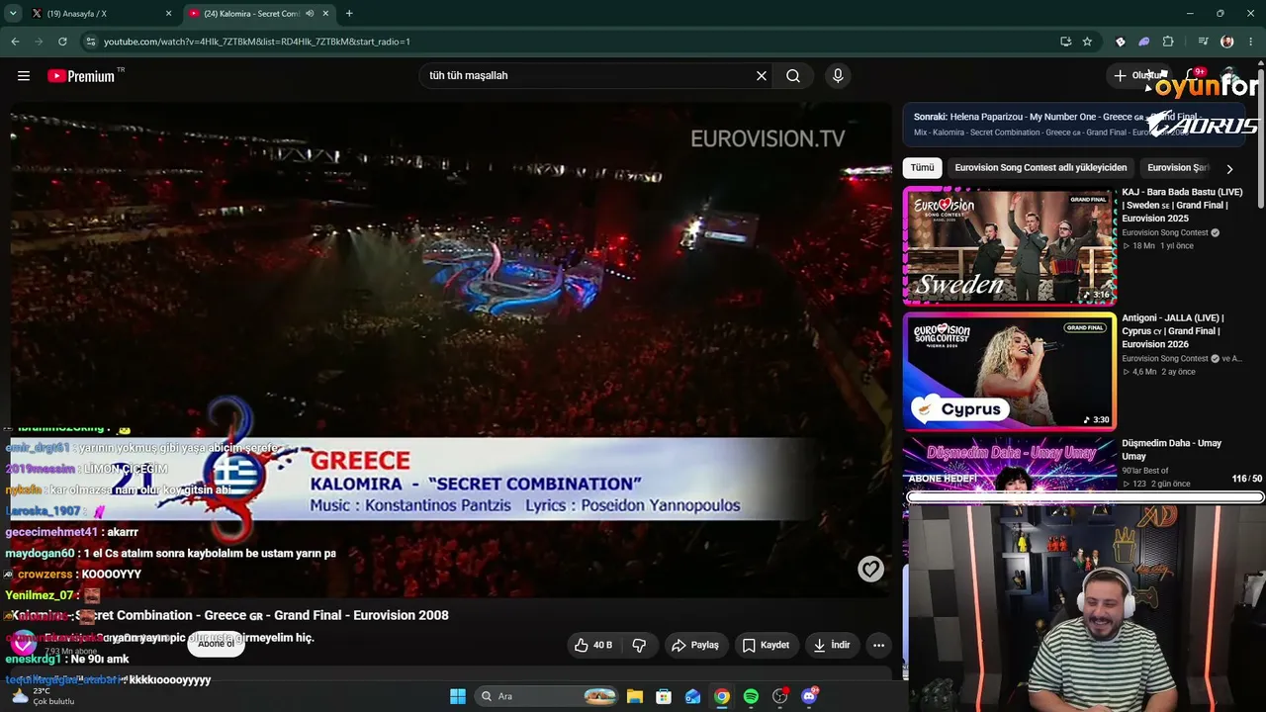This screenshot has width=1266, height=712.
Task: Start voice search with the microphone
Action: click(838, 76)
